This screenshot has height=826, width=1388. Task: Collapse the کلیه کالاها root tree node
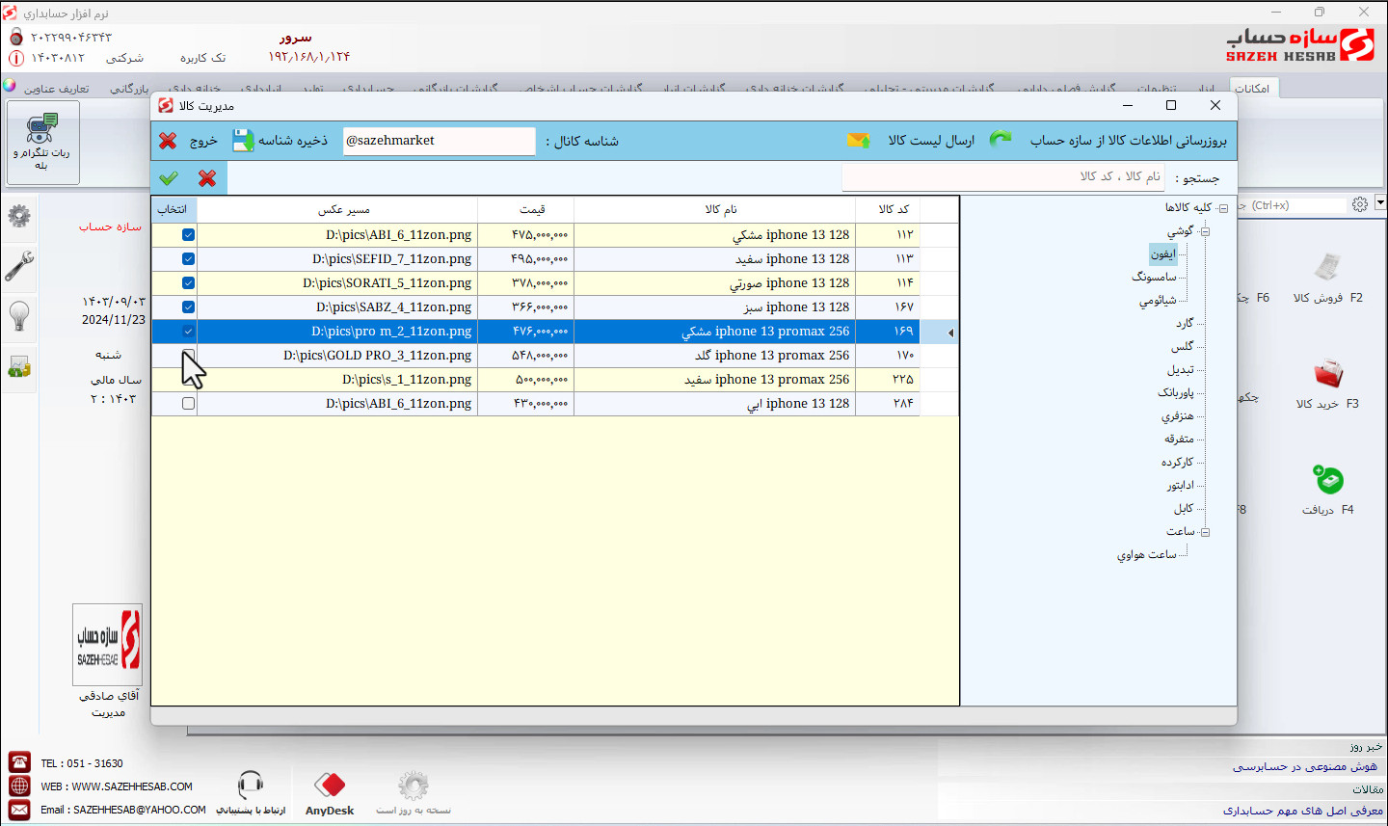1222,208
